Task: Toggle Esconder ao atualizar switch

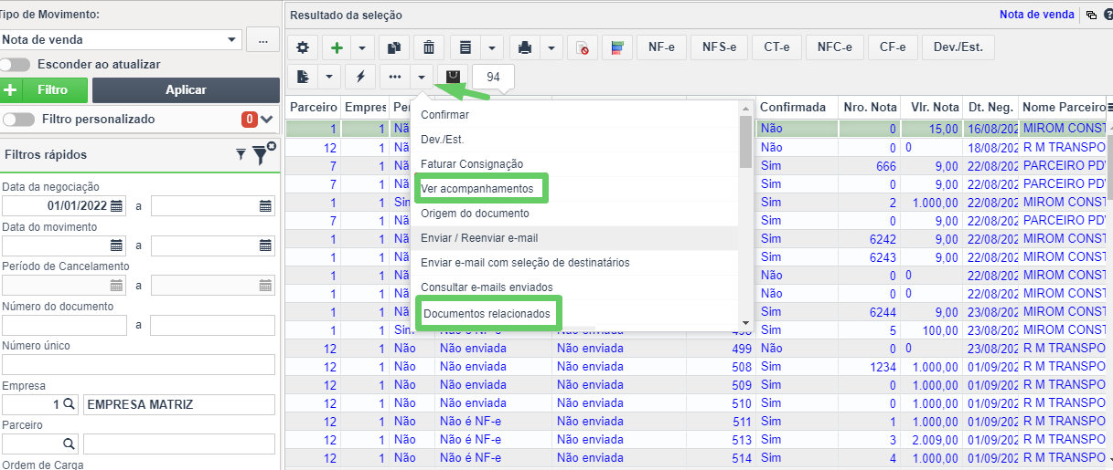Action: point(16,65)
